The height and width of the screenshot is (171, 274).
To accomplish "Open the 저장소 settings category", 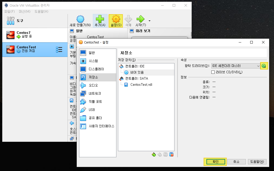I will point(98,77).
